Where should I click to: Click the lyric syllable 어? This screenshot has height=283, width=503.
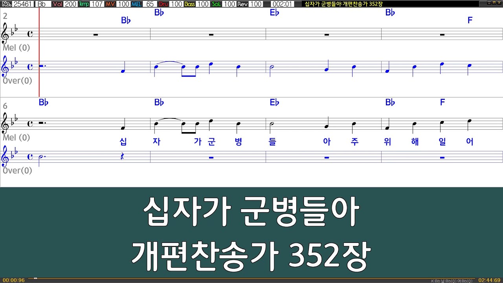pos(470,142)
